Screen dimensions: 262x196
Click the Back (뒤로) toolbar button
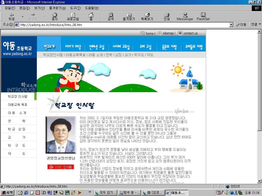tap(12, 17)
